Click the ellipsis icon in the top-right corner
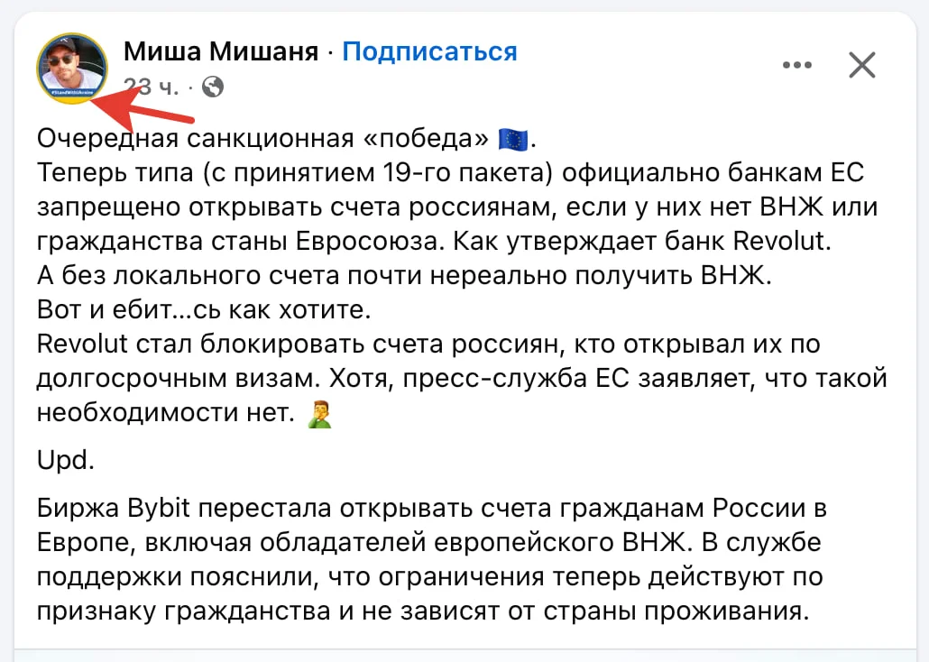929x662 pixels. click(x=797, y=64)
